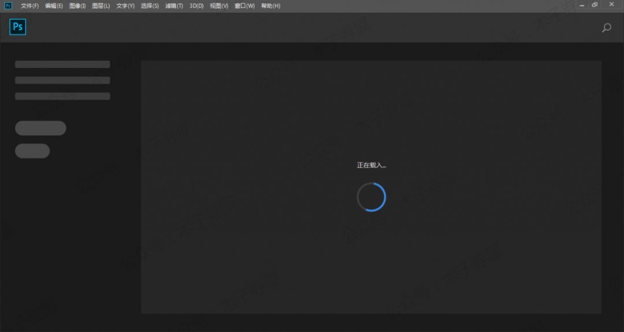Click the 正在载入... loading text
Screen dimensions: 624x332
(x=372, y=165)
